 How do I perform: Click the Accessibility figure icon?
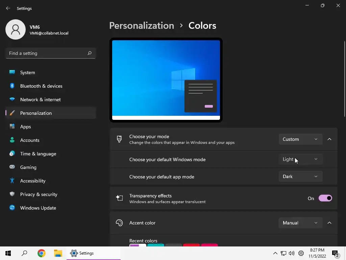pyautogui.click(x=12, y=181)
